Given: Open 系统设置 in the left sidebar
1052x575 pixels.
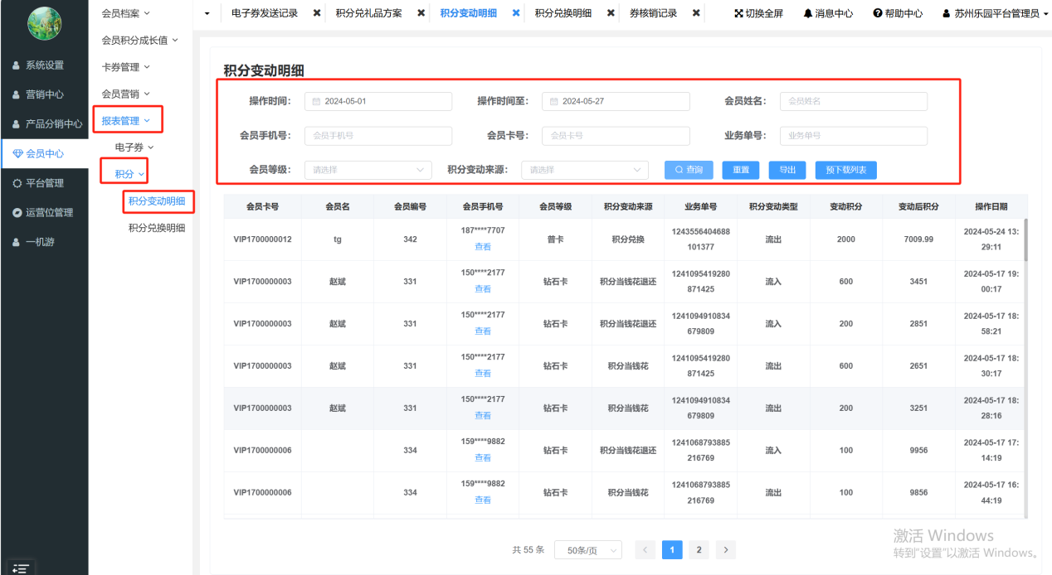Looking at the screenshot, I should click(x=44, y=65).
